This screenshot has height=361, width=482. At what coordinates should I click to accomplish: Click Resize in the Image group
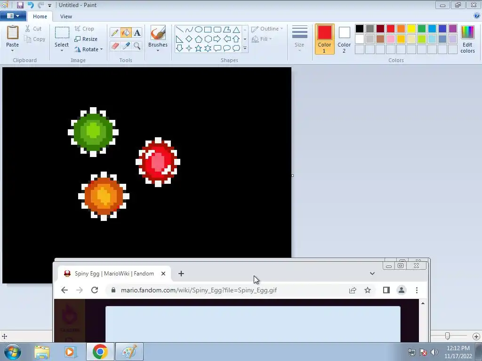[x=86, y=39]
